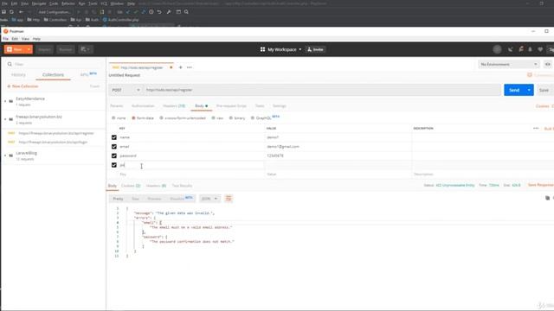Select the raw body type radio
The image size is (554, 311).
[214, 118]
